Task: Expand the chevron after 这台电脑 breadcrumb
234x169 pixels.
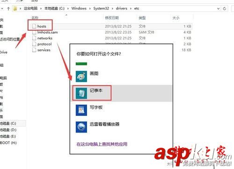Action: click(x=41, y=8)
